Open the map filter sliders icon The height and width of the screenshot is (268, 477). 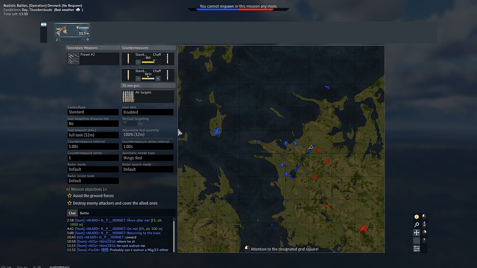[x=416, y=248]
